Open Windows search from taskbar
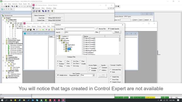The image size is (182, 102). pos(6,100)
